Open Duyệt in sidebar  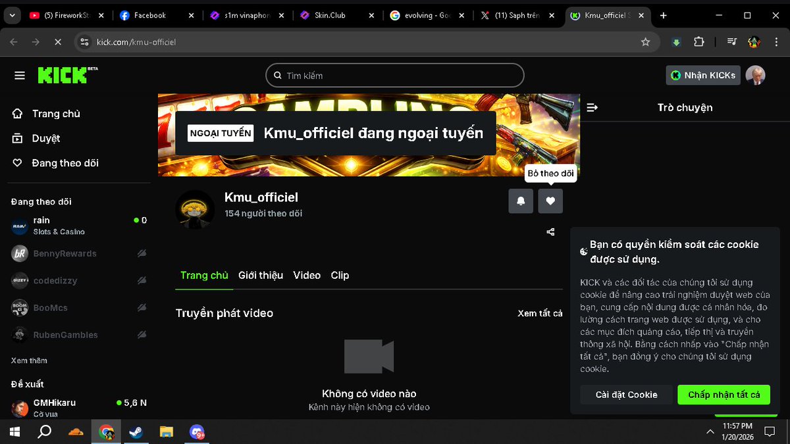[36, 138]
